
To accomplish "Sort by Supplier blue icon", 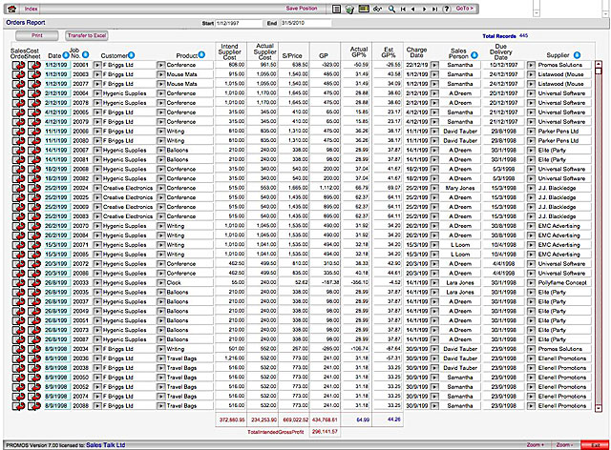I will (577, 55).
